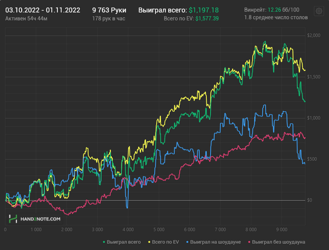The height and width of the screenshot is (250, 329).
Task: Click '1.8 среднее число столов' text
Action: click(276, 17)
